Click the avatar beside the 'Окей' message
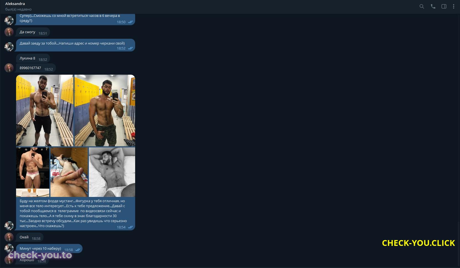460x268 pixels. pos(9,237)
